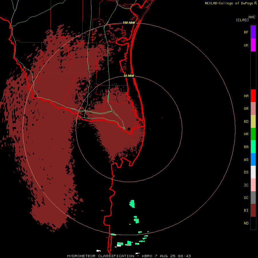258x258 pixels.
Task: Click the RF legend label
Action: coord(246,32)
